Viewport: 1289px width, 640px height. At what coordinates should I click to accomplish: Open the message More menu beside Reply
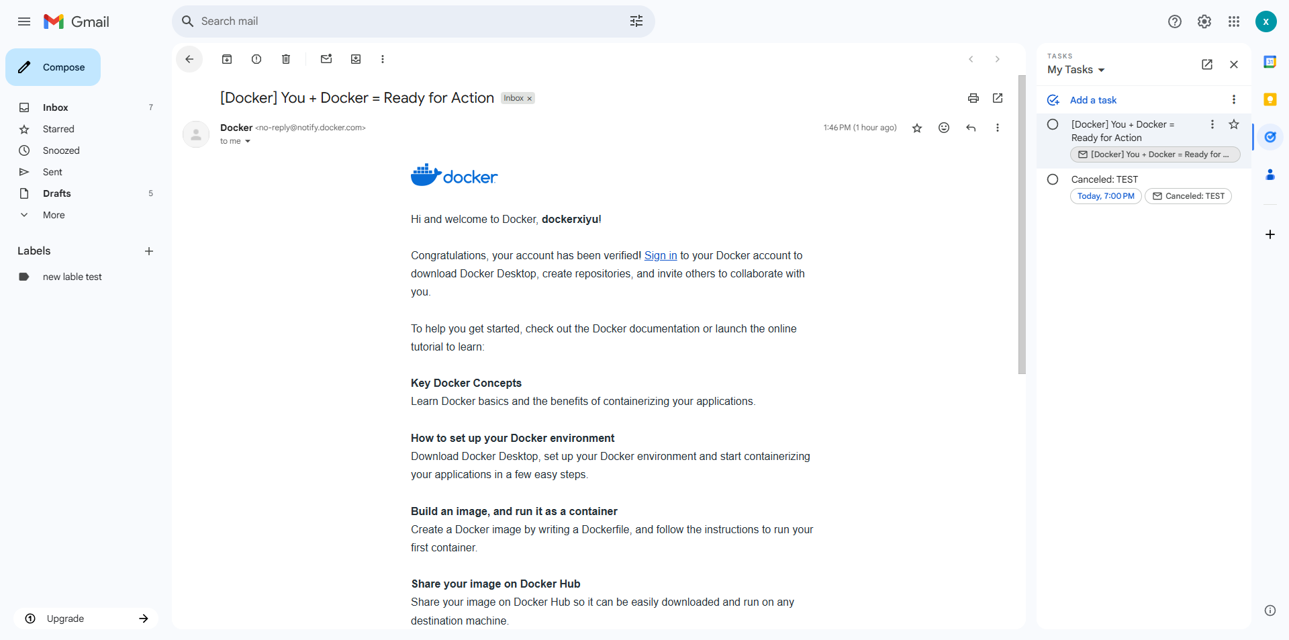pyautogui.click(x=998, y=128)
